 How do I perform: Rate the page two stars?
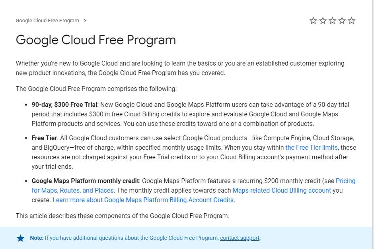(323, 21)
